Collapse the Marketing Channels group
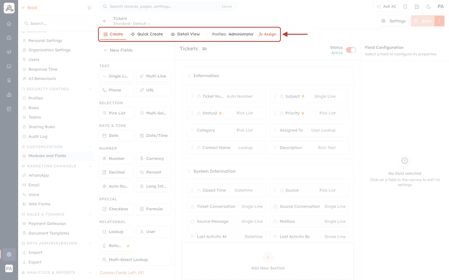This screenshot has height=280, width=449. click(x=90, y=166)
